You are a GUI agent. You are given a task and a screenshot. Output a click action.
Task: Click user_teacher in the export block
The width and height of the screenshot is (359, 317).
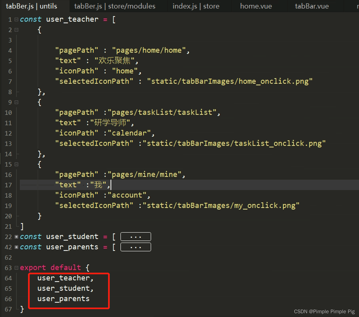point(63,278)
